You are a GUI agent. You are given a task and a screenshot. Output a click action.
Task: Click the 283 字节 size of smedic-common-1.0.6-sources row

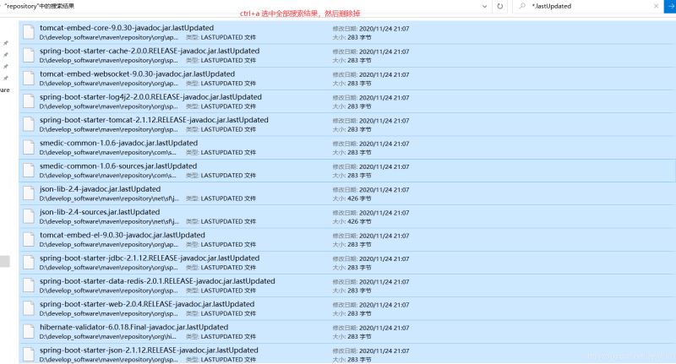click(x=359, y=176)
